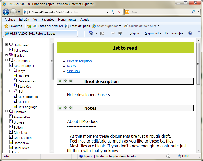Open the Store Key tree page

pyautogui.click(x=24, y=86)
